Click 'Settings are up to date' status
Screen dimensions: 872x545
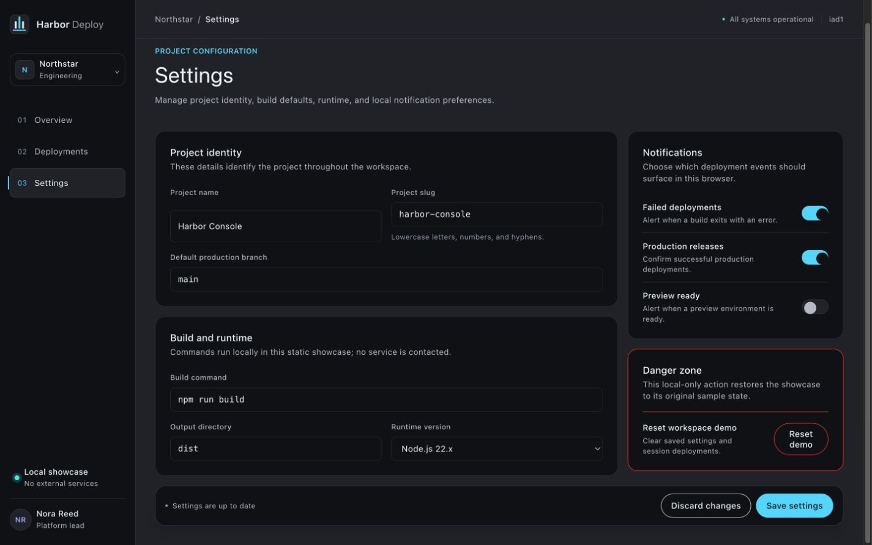214,506
